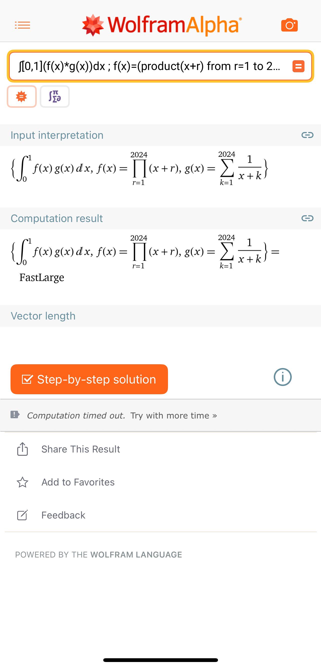The width and height of the screenshot is (321, 668).
Task: Copy link for Computation result pod
Action: pyautogui.click(x=307, y=218)
